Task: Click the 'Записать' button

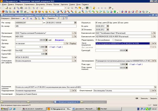Action: 144,98
